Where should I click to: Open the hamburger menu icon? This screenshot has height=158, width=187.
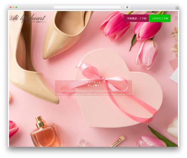[176, 18]
